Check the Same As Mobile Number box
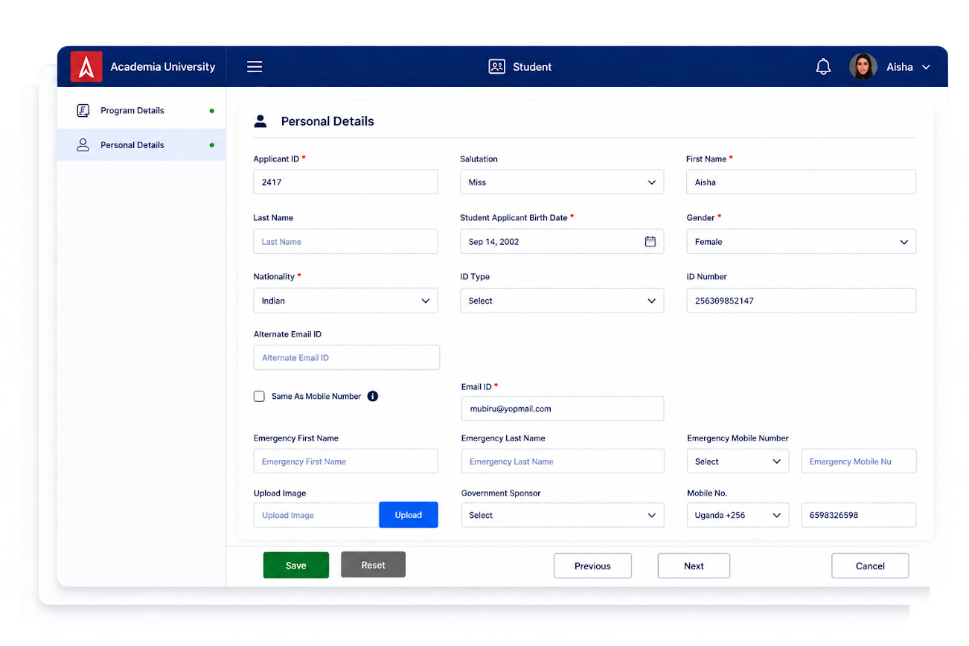This screenshot has width=969, height=646. [259, 397]
